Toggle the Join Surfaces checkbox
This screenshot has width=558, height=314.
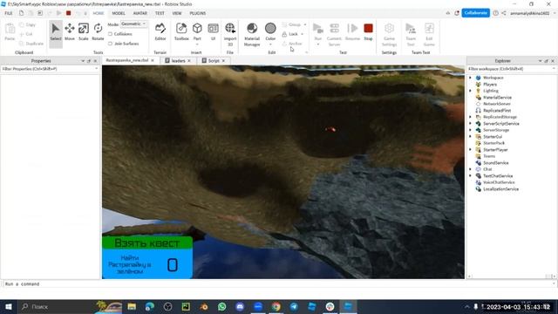click(110, 44)
